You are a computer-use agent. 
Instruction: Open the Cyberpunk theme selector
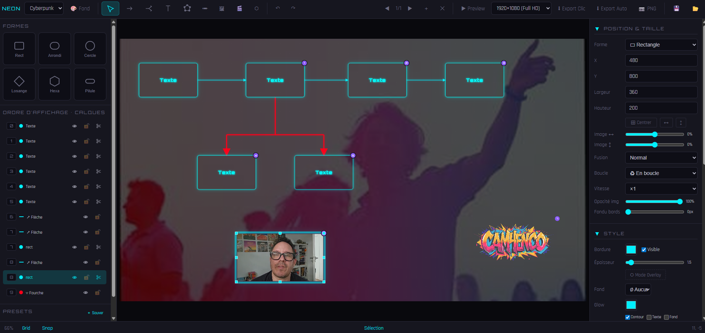44,8
